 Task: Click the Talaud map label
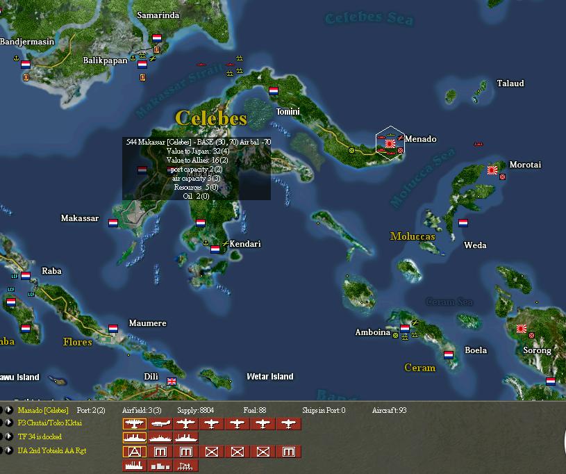pos(510,83)
